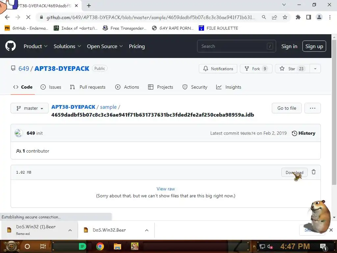Click the green notes taskbar app
The height and width of the screenshot is (253, 337).
(82, 246)
